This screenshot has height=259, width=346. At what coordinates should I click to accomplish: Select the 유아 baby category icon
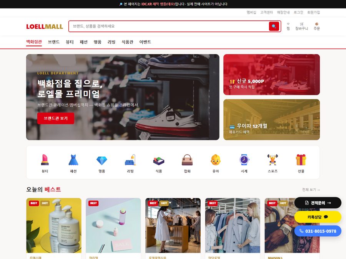pyautogui.click(x=216, y=160)
